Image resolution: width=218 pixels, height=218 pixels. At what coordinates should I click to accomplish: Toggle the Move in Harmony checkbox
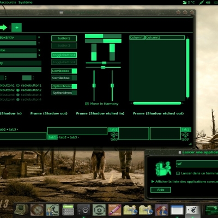tap(87, 104)
